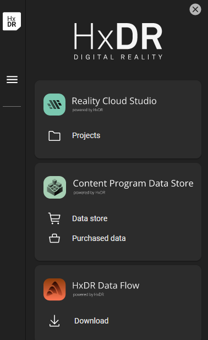Click the large HxDR Digital Reality logo
208x340 pixels.
click(118, 41)
